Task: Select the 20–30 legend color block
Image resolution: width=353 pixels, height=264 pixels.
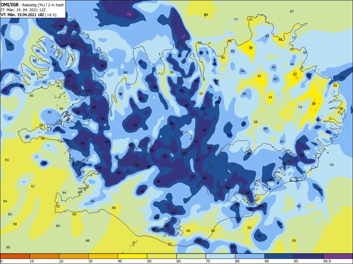Action: pyautogui.click(x=74, y=256)
